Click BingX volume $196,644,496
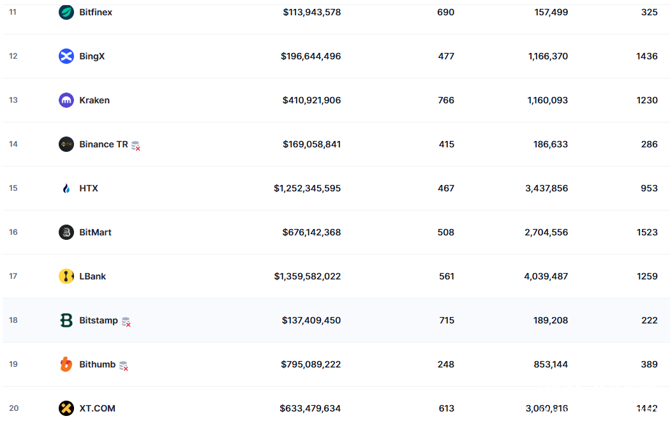The height and width of the screenshot is (430, 670). click(311, 56)
